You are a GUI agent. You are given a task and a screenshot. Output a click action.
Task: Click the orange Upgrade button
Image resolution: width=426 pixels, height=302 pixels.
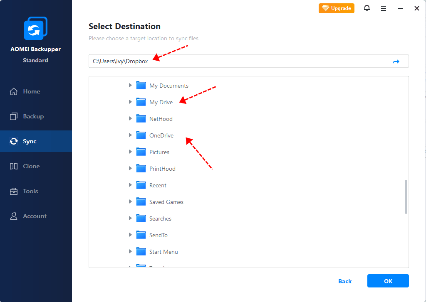point(337,8)
